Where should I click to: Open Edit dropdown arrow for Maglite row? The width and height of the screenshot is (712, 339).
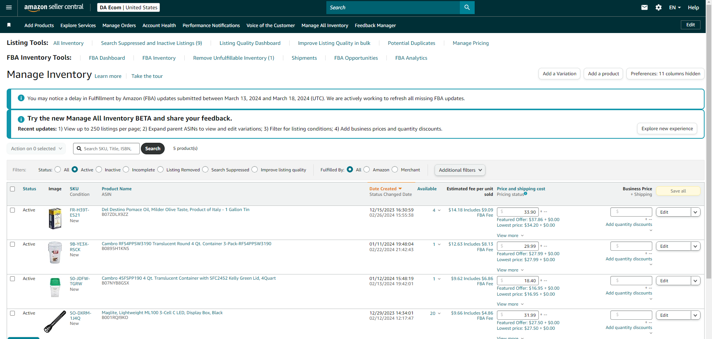[695, 315]
